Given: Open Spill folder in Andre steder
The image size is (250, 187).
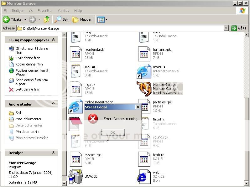Looking at the screenshot, I should point(18,113).
